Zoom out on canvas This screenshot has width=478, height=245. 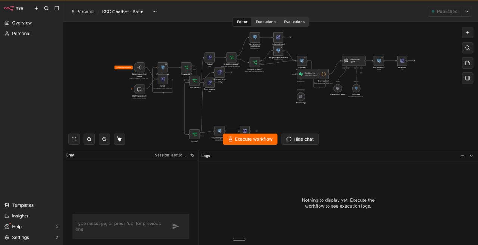click(x=105, y=139)
